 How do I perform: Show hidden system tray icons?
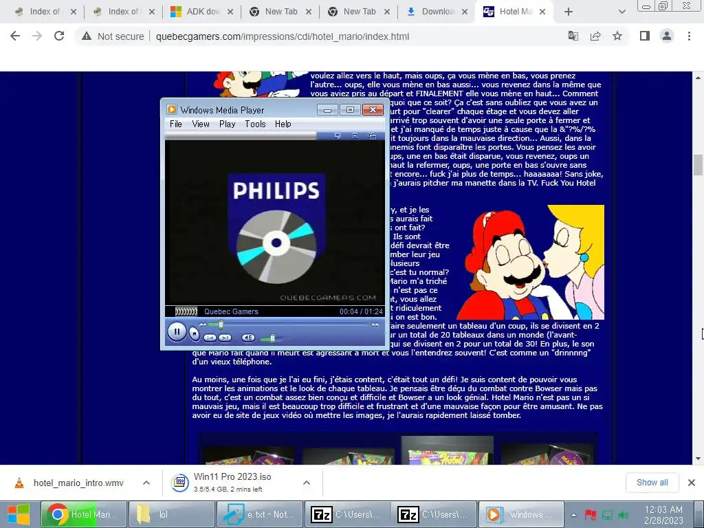(574, 515)
